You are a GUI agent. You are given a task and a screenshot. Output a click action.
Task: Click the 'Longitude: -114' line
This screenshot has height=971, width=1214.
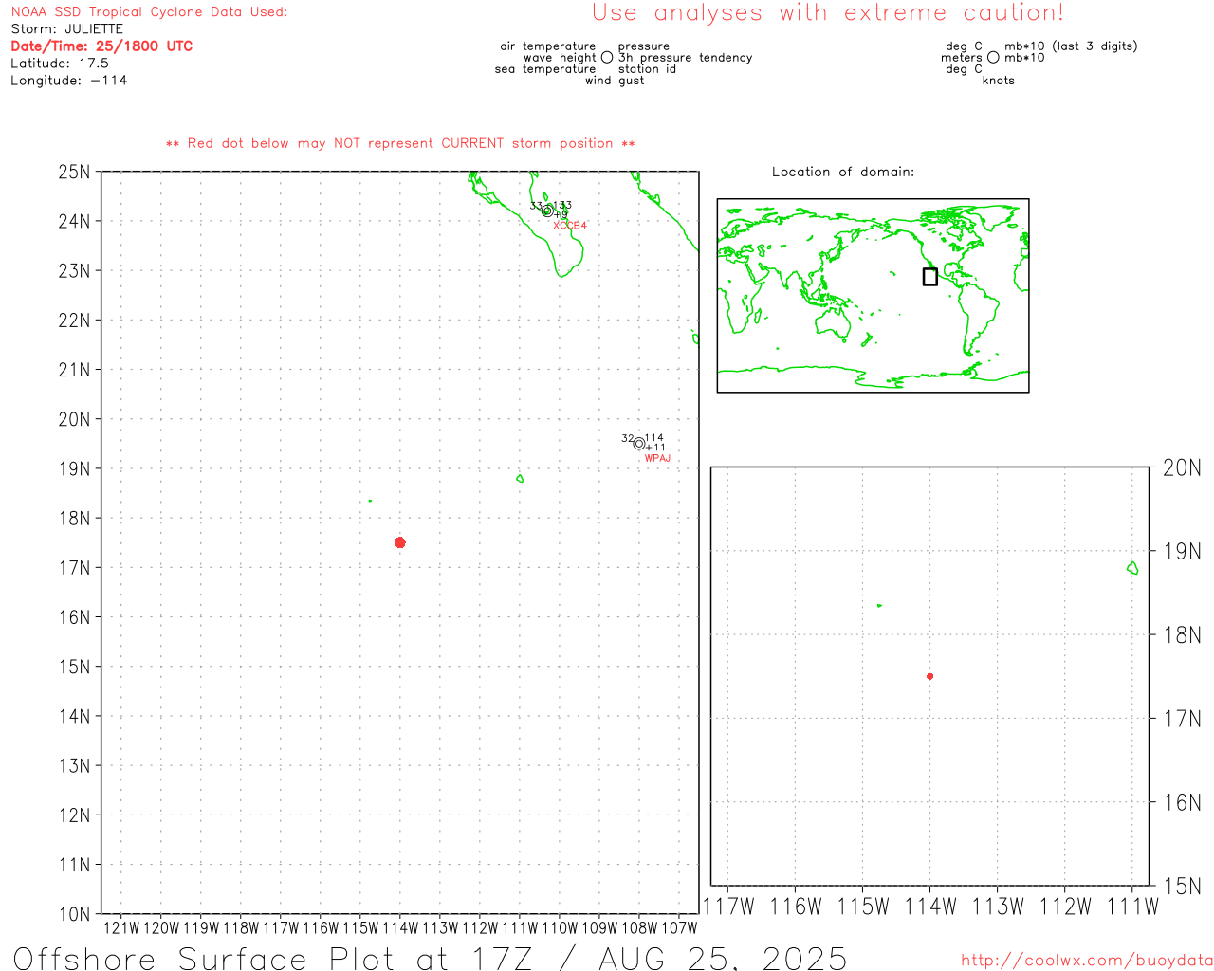(x=69, y=81)
